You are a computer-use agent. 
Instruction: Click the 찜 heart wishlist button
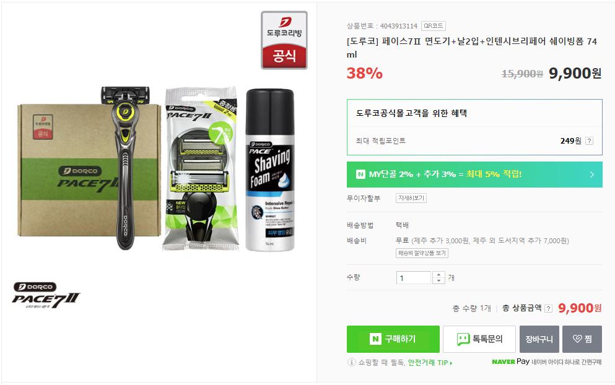point(582,339)
